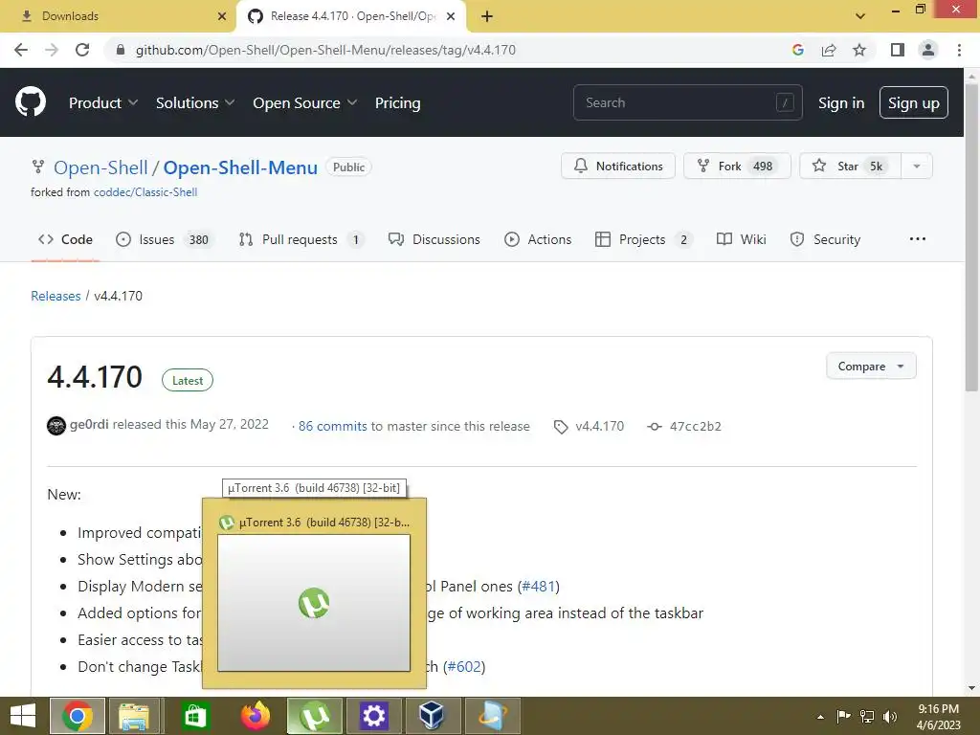Open the network tray icon

pyautogui.click(x=867, y=717)
